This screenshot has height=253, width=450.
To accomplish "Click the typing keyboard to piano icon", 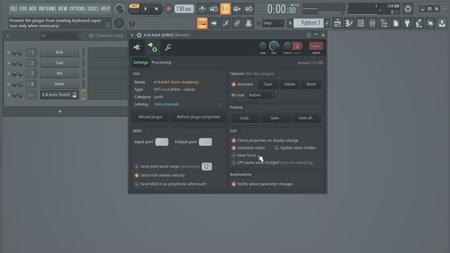I will pos(202,24).
